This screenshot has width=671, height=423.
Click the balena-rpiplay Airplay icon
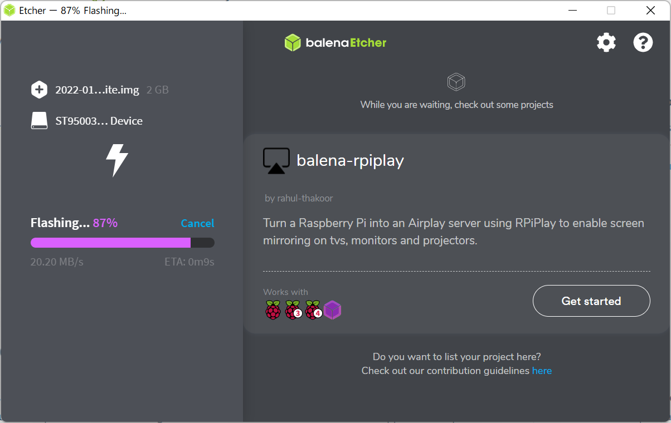point(276,161)
